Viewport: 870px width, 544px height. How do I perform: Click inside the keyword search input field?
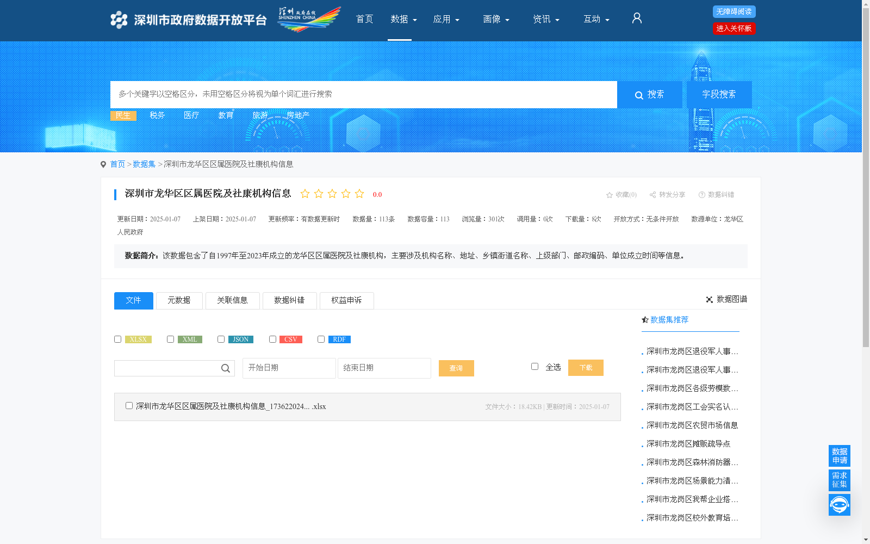coord(363,94)
